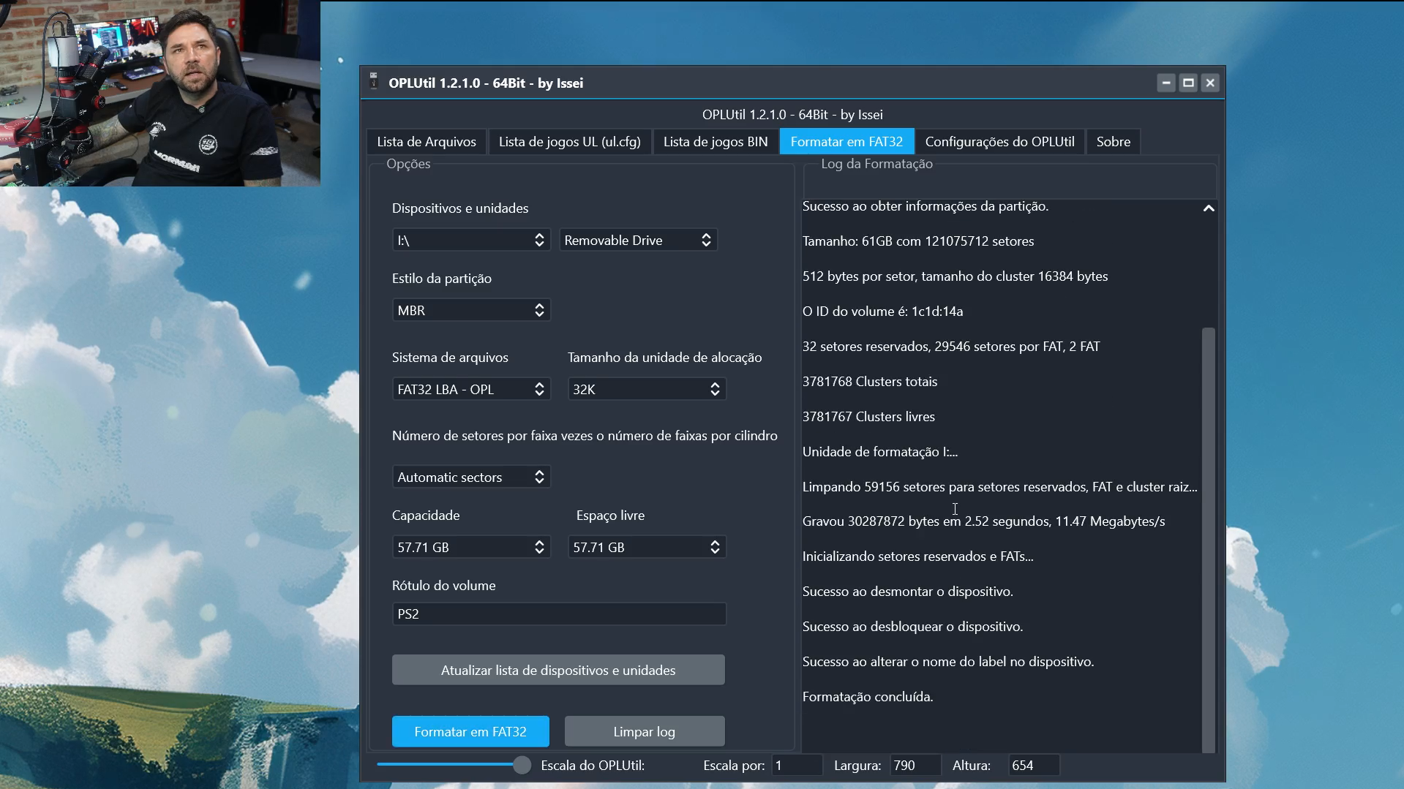Switch to Lista de jogos UL (ul.cfg) tab

[x=569, y=141]
